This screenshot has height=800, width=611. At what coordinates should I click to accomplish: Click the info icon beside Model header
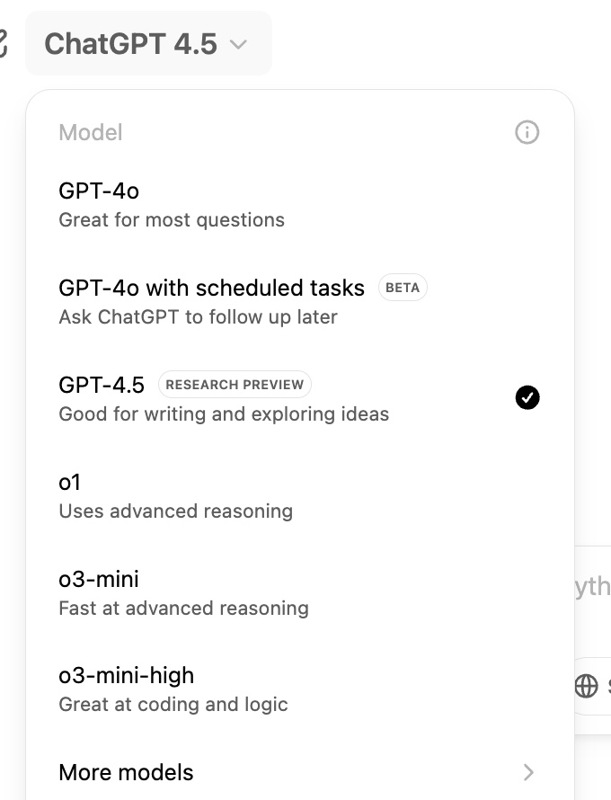click(527, 133)
